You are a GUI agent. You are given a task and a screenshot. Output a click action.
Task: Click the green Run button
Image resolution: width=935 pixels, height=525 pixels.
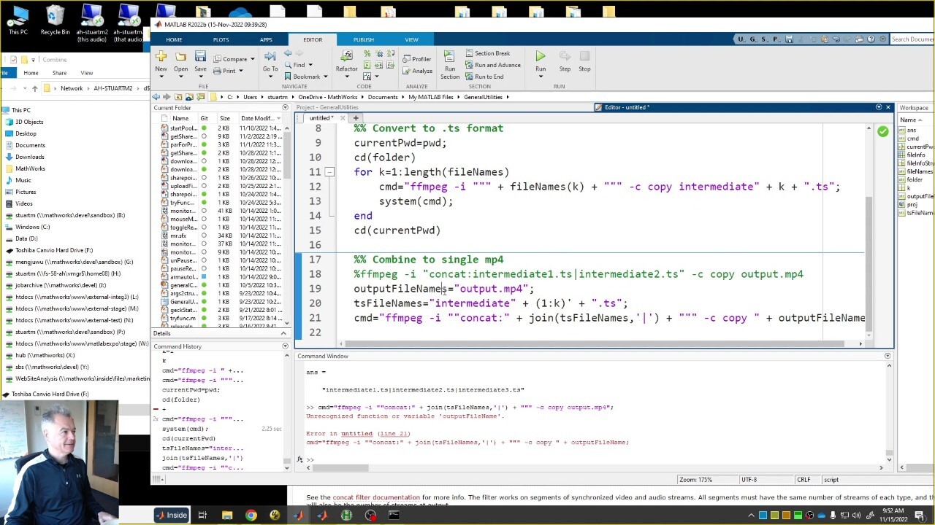click(x=540, y=57)
